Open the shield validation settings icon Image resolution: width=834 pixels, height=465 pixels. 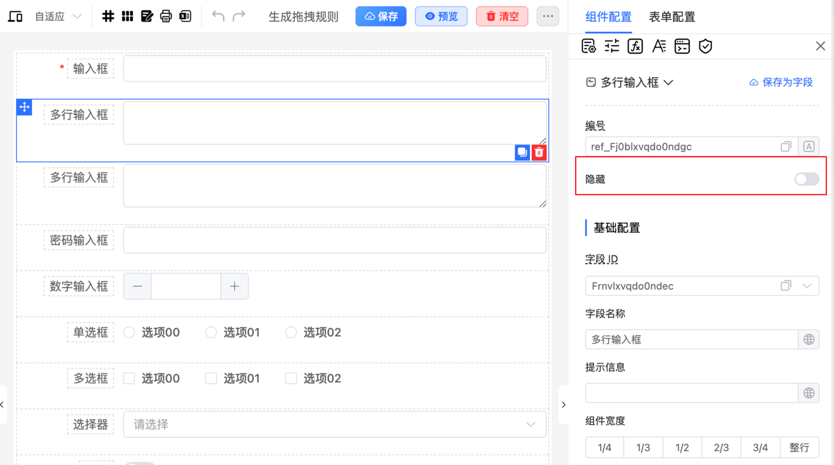(705, 47)
